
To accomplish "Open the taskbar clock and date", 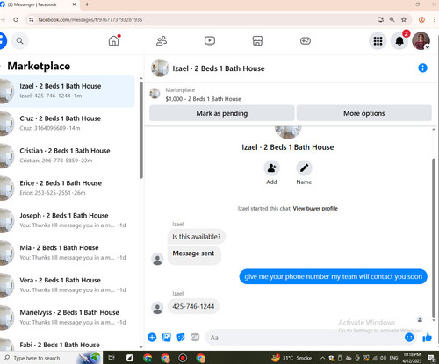I will [x=412, y=358].
